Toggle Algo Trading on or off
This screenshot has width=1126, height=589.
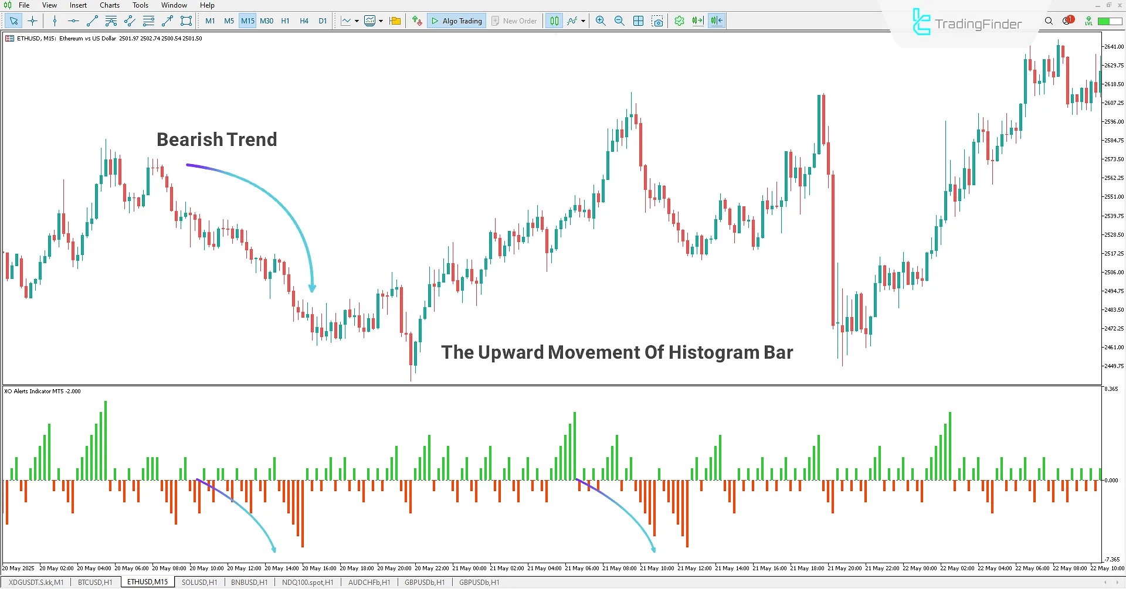456,21
